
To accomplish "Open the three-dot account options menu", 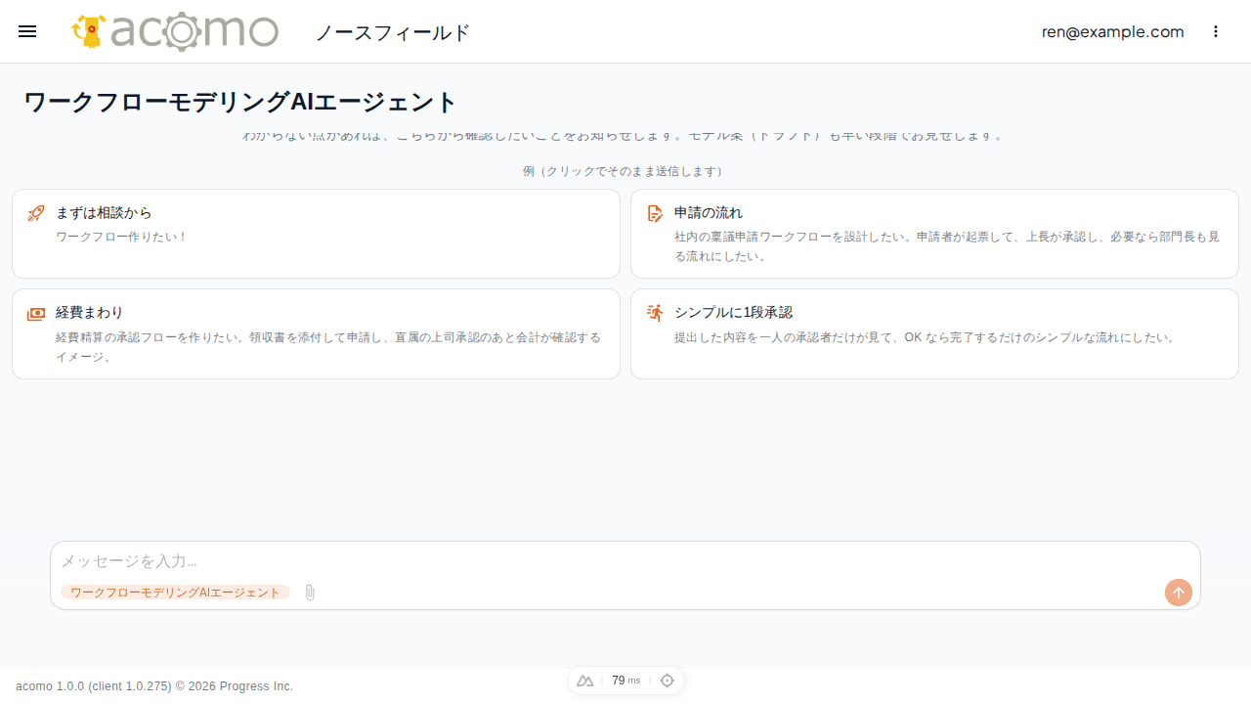I will tap(1216, 31).
